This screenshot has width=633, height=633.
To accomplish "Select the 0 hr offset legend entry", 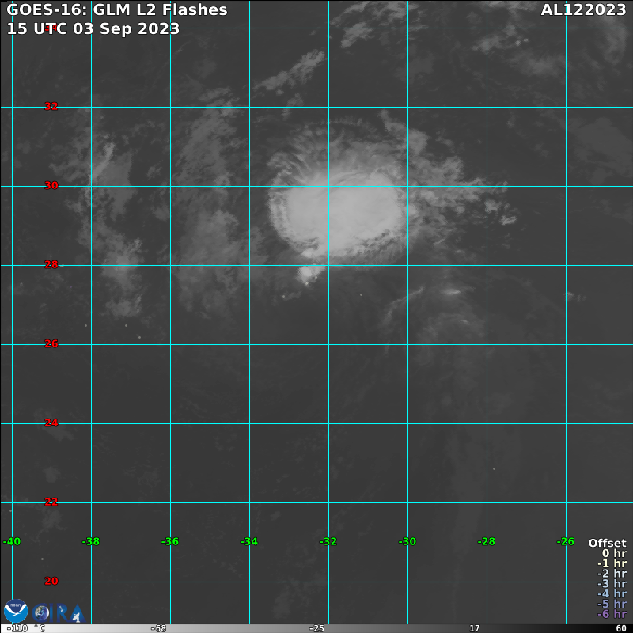I will point(613,553).
